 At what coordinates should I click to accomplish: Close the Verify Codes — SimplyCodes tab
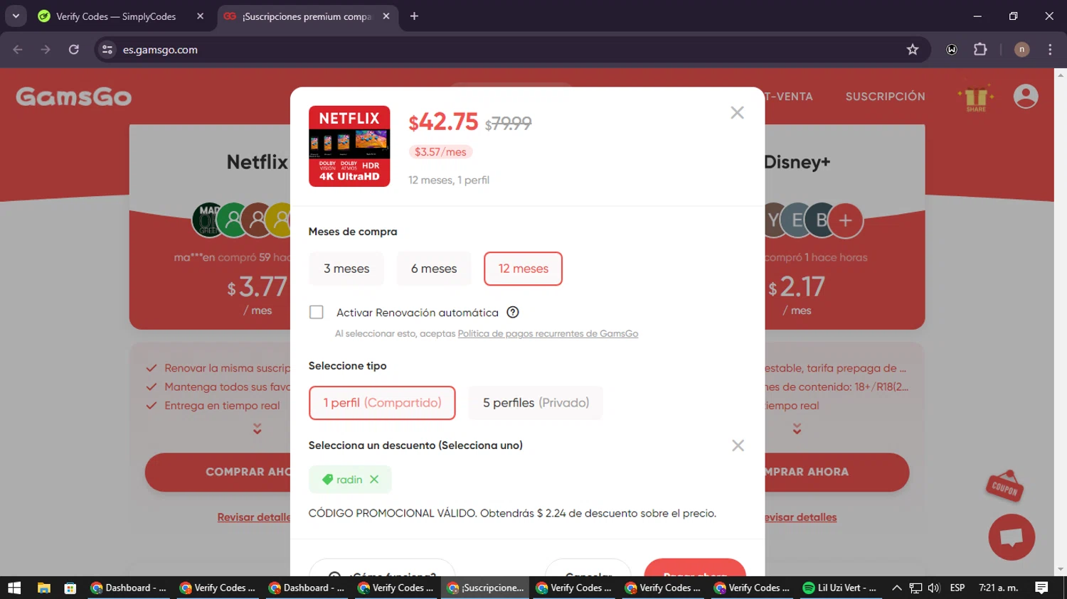(x=200, y=16)
